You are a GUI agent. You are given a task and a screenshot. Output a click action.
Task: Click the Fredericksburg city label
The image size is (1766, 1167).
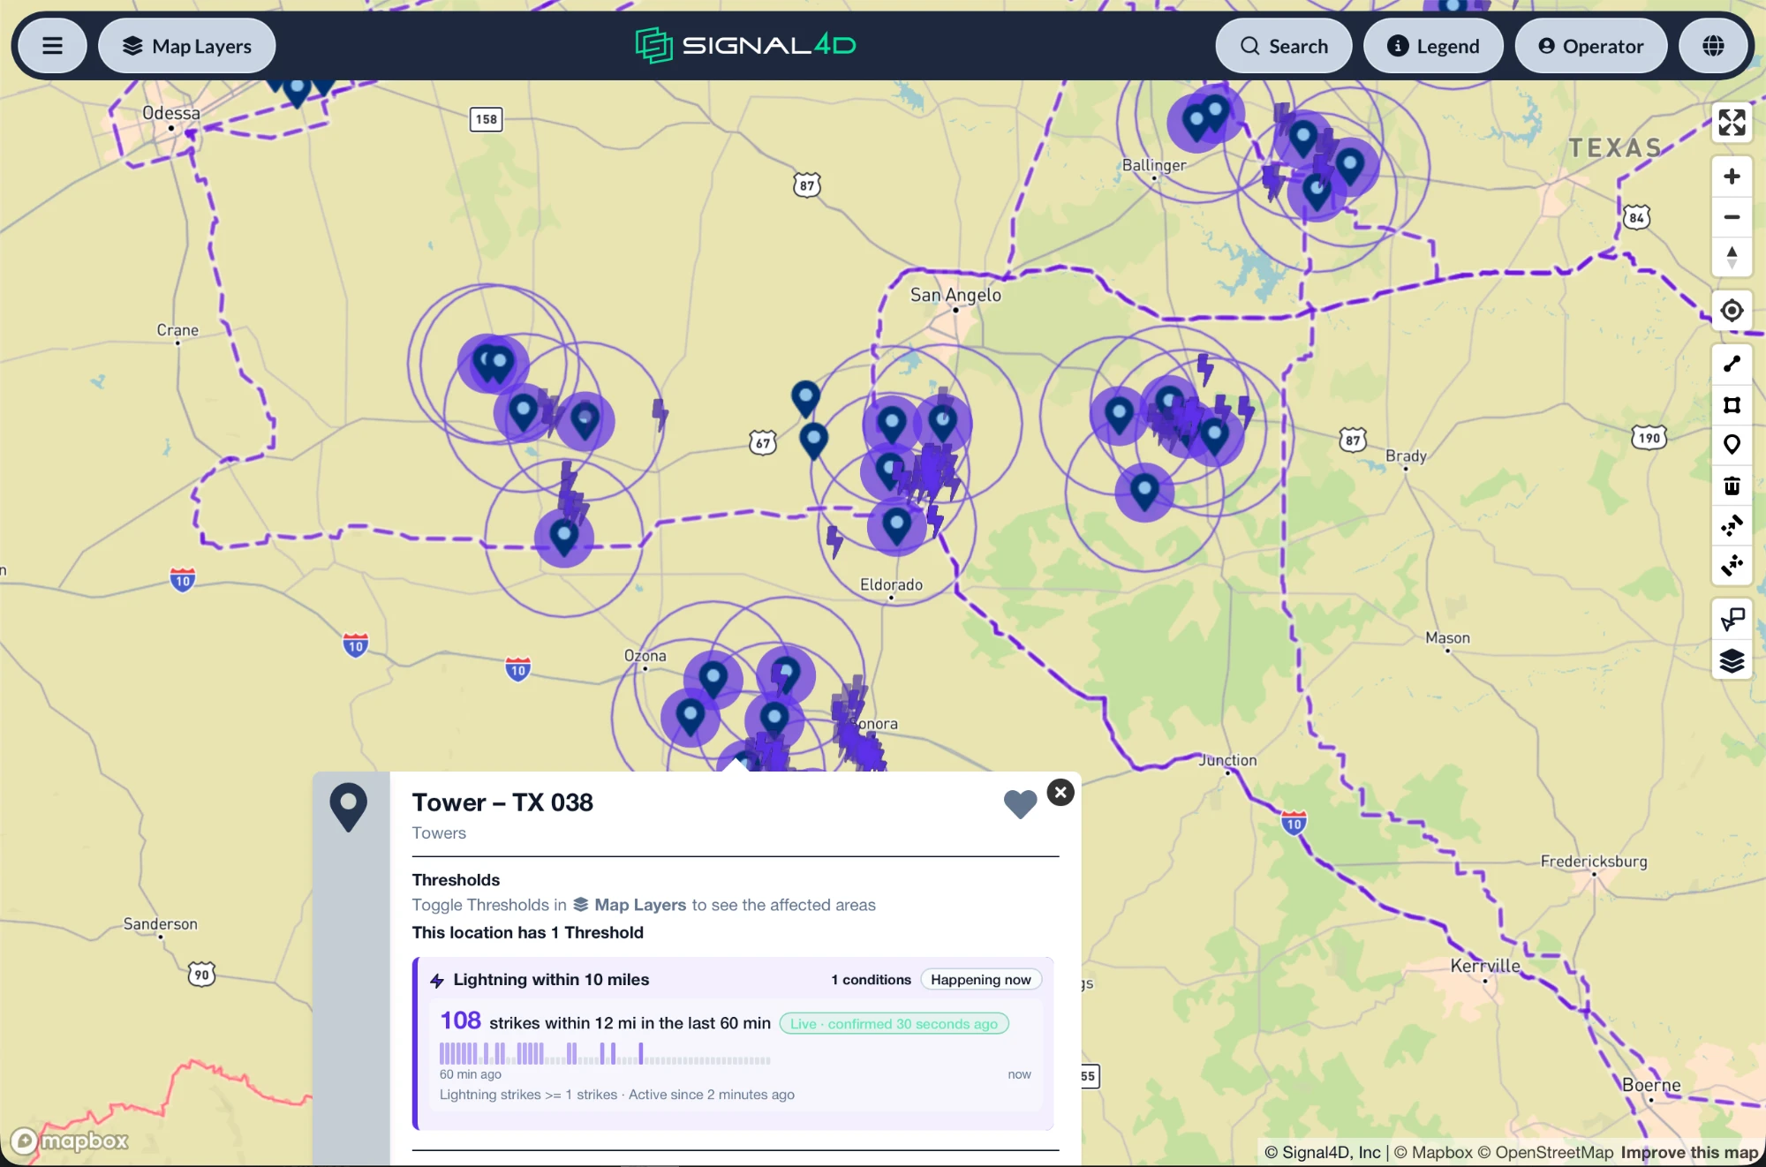(x=1594, y=861)
